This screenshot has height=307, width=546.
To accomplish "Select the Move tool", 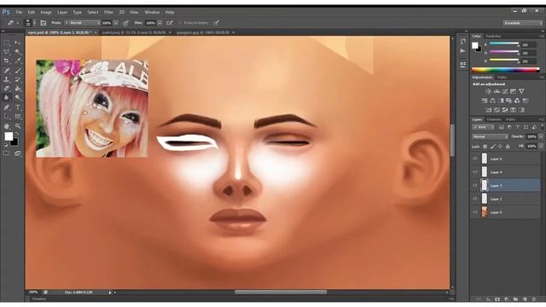I will tap(17, 43).
